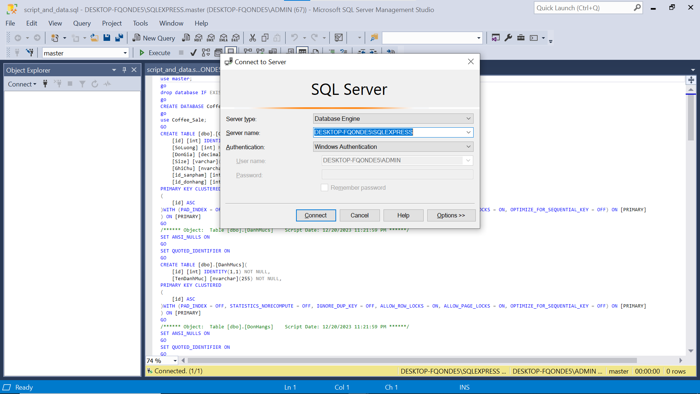Click the Open File folder icon
The height and width of the screenshot is (394, 700).
click(x=94, y=38)
